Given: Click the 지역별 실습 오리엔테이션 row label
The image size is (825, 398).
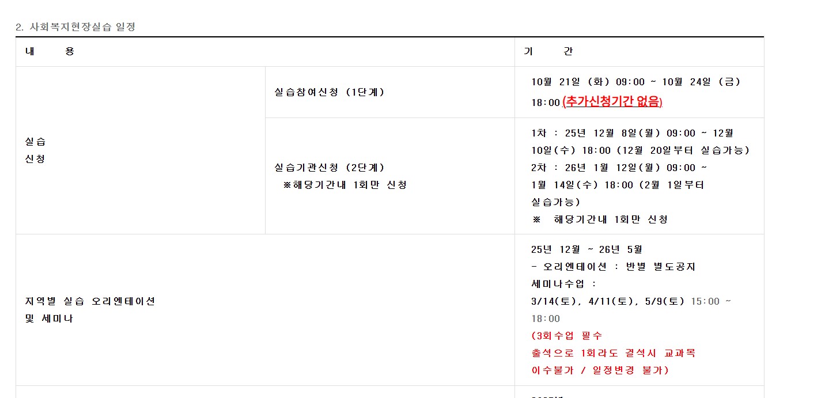Looking at the screenshot, I should coord(90,301).
